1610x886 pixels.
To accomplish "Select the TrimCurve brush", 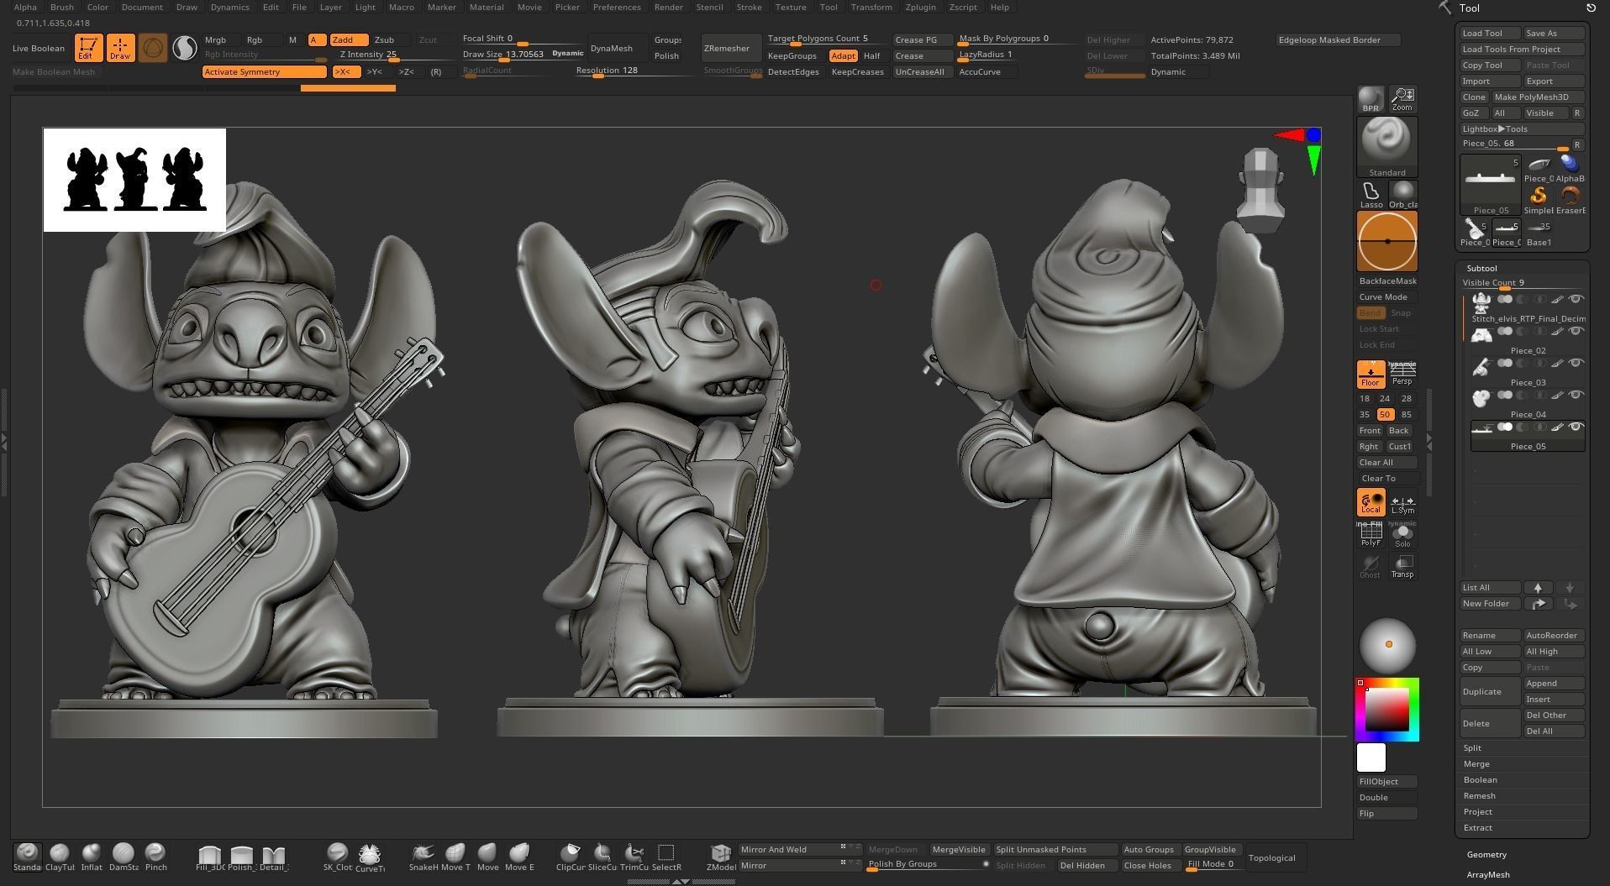I will pos(634,857).
